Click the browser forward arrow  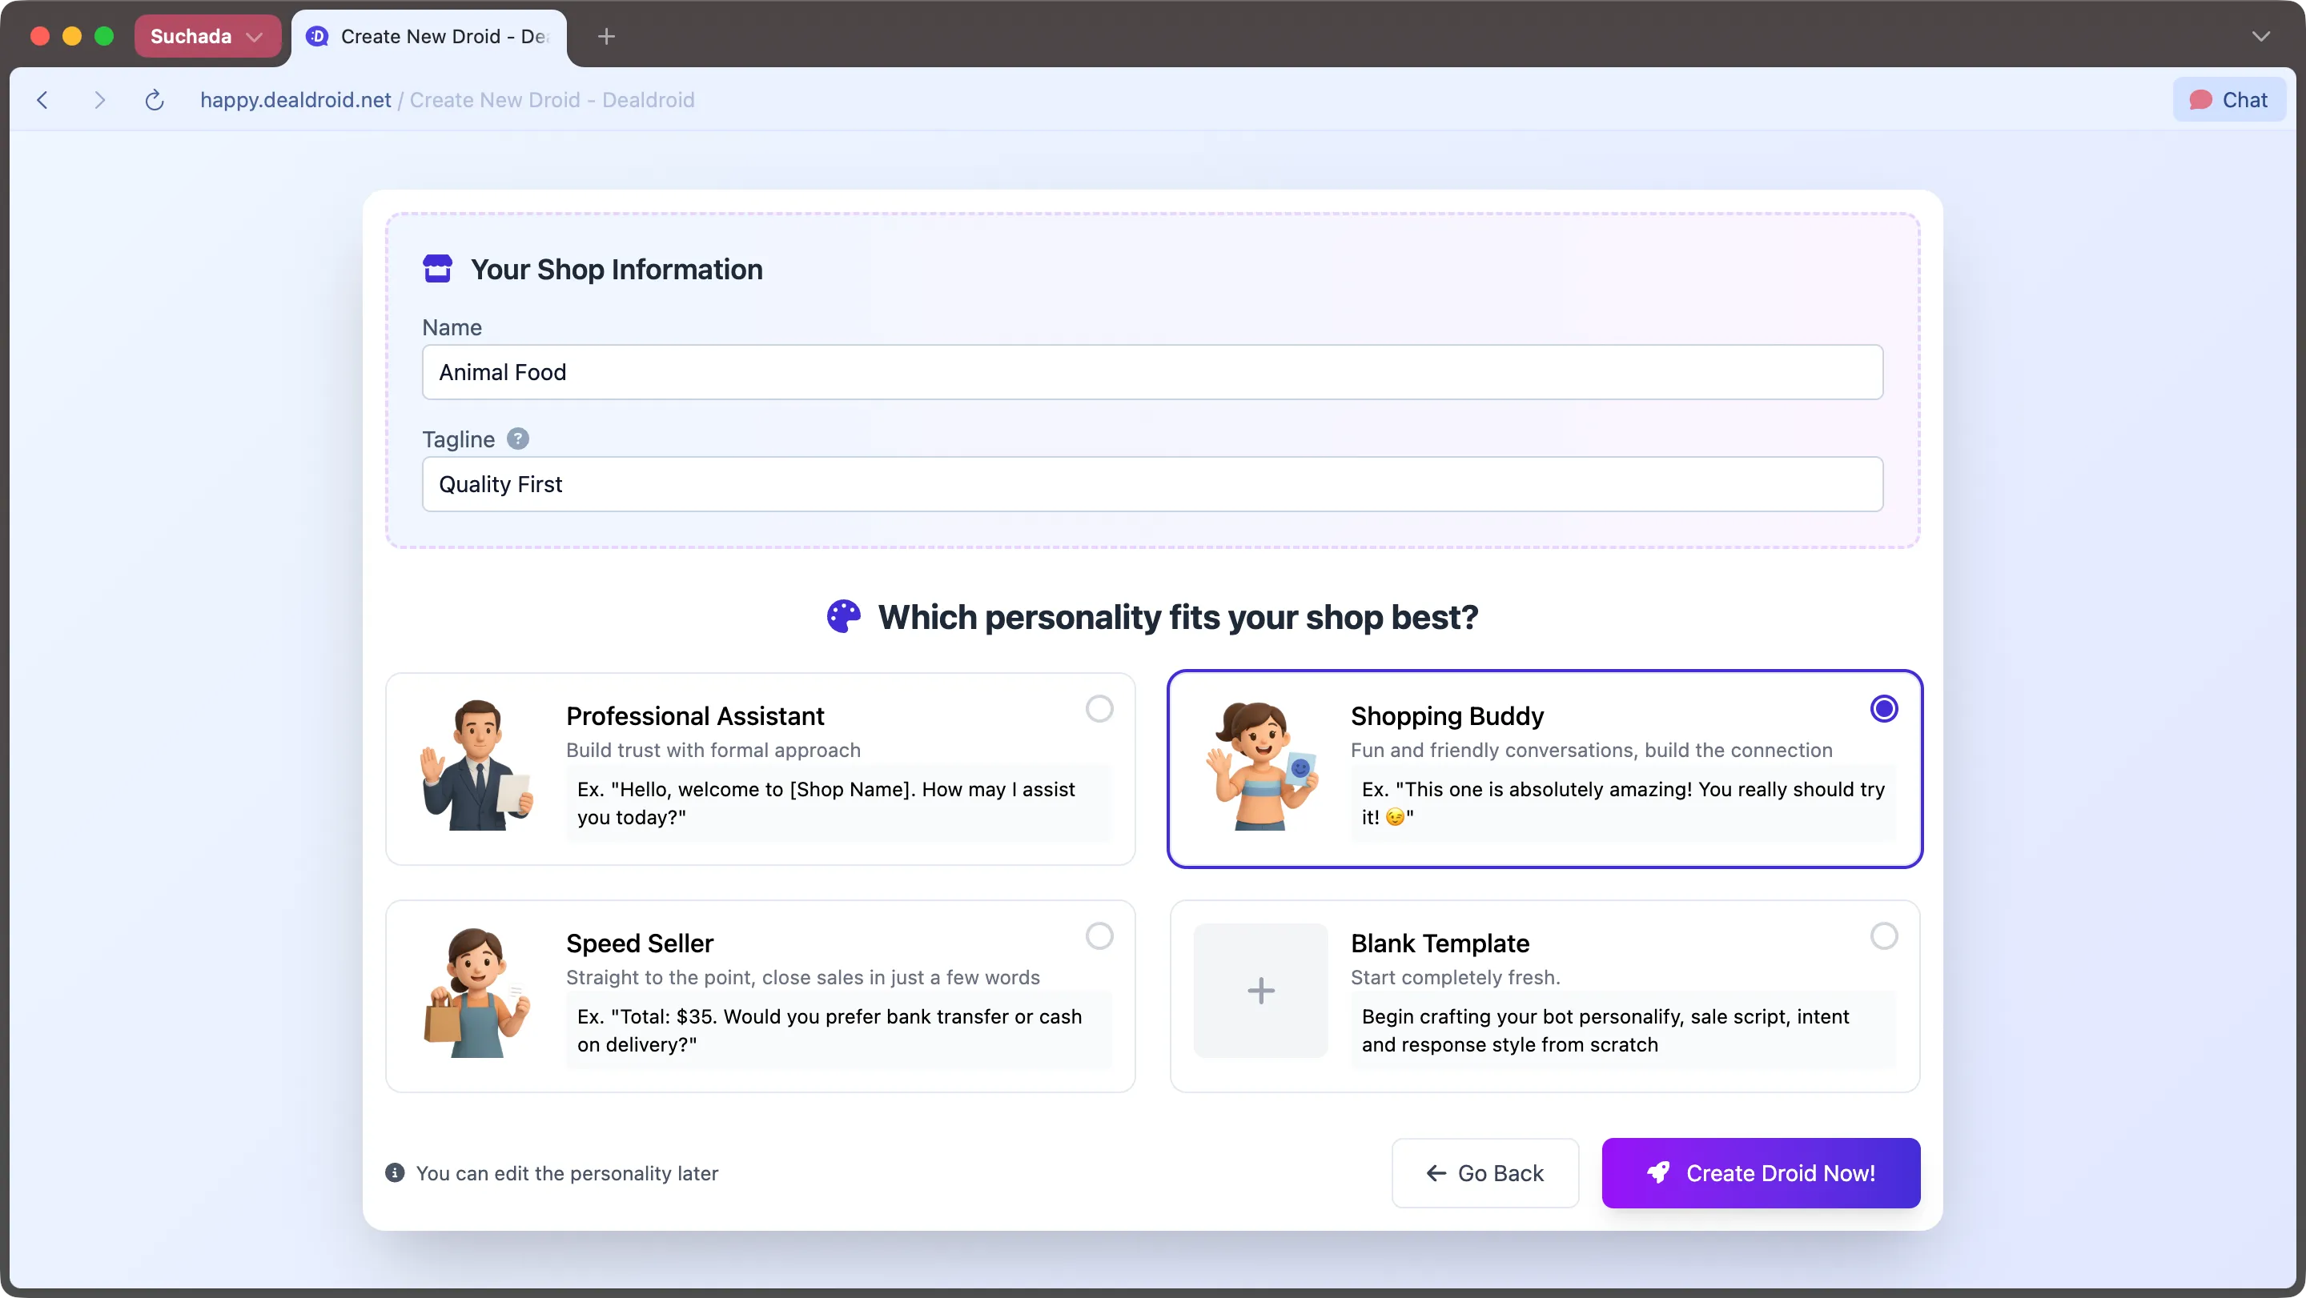pyautogui.click(x=99, y=100)
